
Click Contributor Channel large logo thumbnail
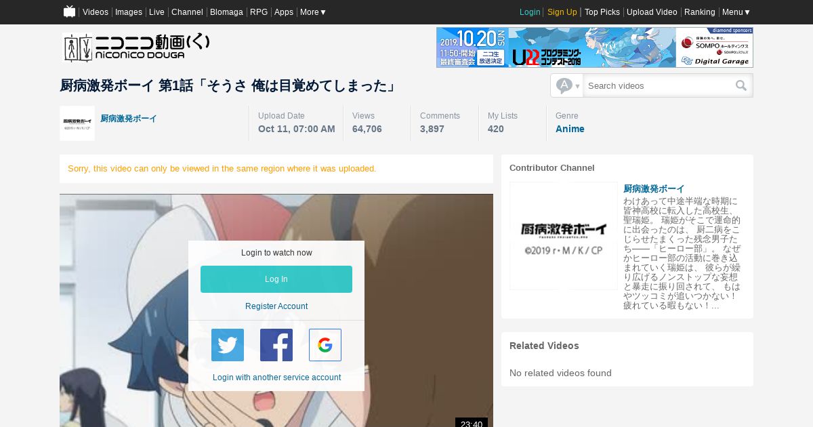pyautogui.click(x=564, y=236)
